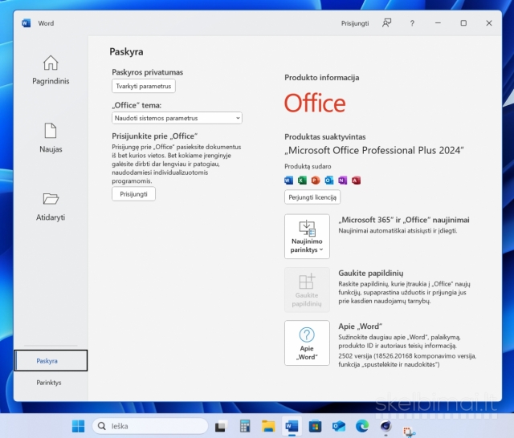Click Prisijungti button under Office sign-in
The image size is (514, 438).
tap(133, 194)
